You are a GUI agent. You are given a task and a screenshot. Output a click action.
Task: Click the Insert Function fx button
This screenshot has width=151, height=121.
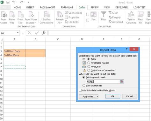pos(44,33)
